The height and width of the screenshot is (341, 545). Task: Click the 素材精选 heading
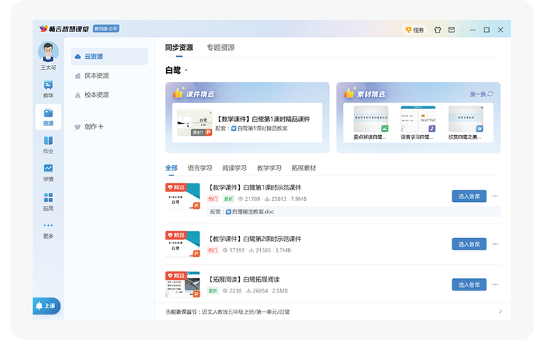click(x=371, y=94)
